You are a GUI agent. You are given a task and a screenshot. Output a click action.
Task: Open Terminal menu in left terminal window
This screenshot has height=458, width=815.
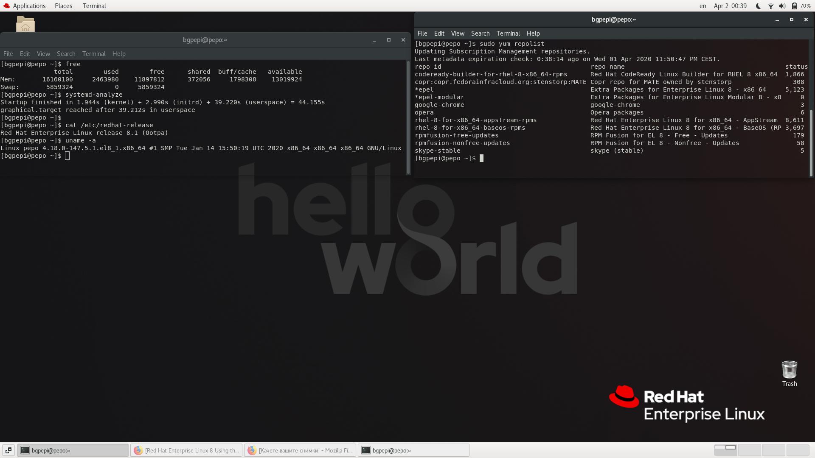pos(94,54)
